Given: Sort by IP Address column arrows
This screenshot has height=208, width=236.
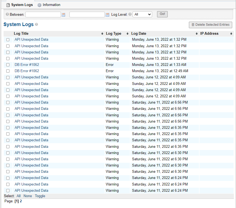Looking at the screenshot, I should pos(231,34).
